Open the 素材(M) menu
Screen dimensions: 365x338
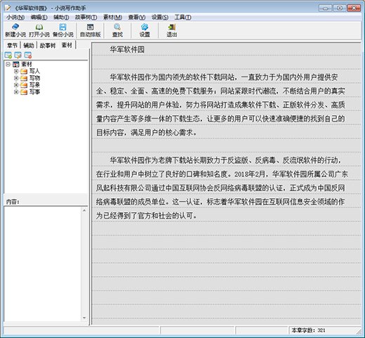point(112,18)
